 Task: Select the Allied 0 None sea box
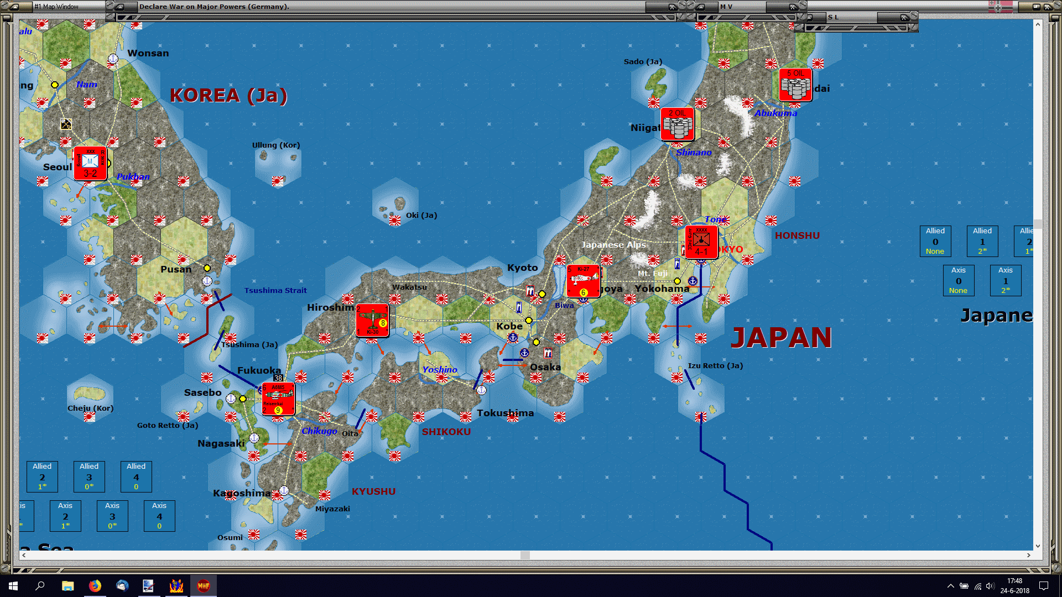pyautogui.click(x=935, y=241)
